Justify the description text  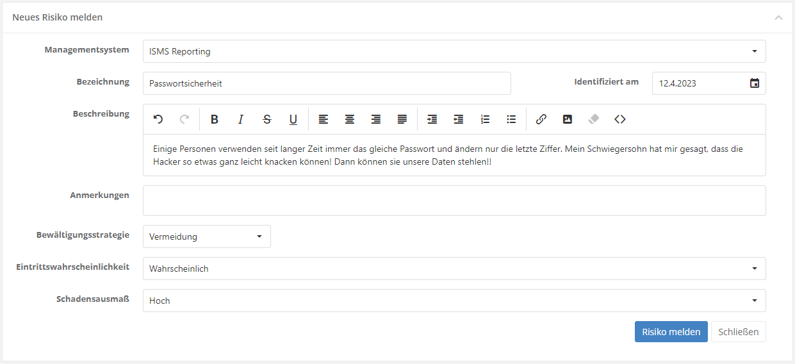tap(402, 119)
